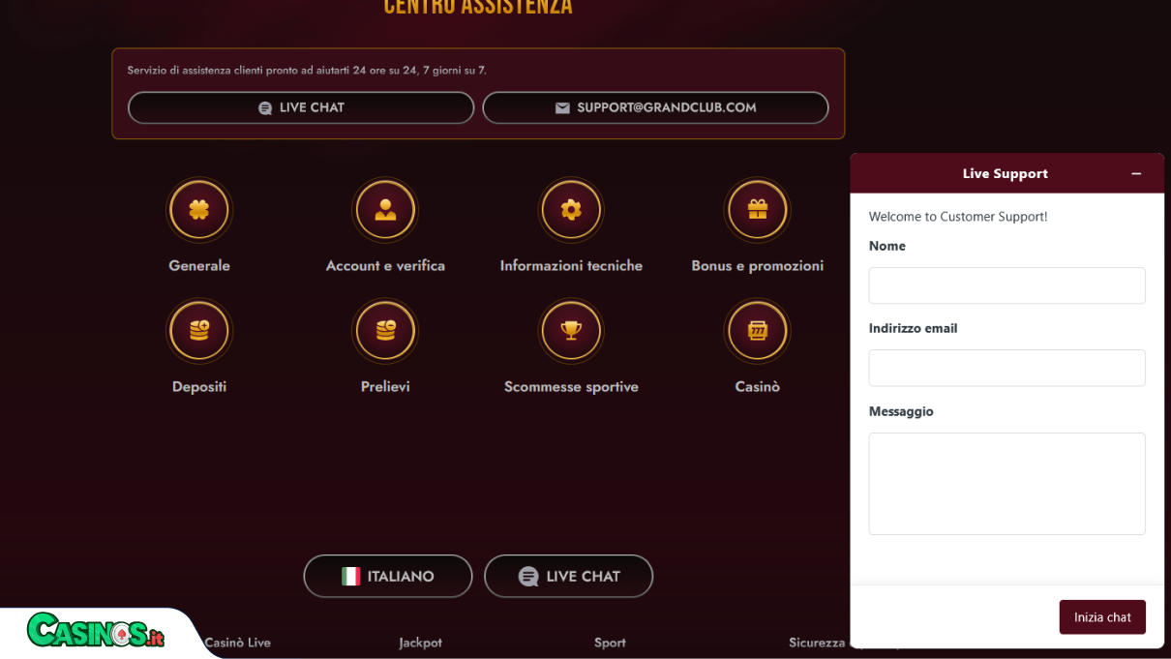This screenshot has width=1171, height=659.
Task: Click the top LIVE CHAT button
Action: pyautogui.click(x=301, y=107)
